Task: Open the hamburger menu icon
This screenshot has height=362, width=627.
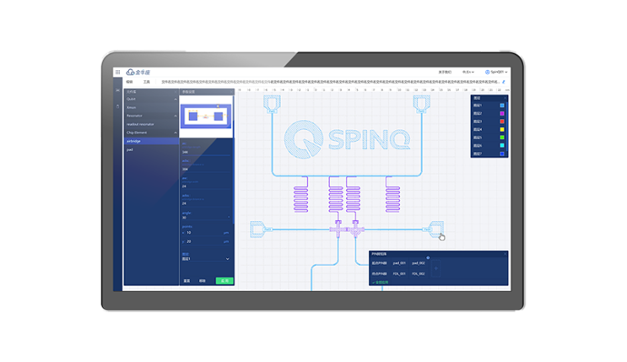Action: pos(117,72)
